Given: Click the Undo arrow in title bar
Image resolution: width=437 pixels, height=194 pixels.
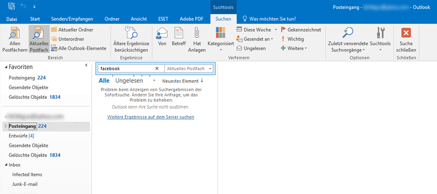Looking at the screenshot, I should click(x=23, y=6).
